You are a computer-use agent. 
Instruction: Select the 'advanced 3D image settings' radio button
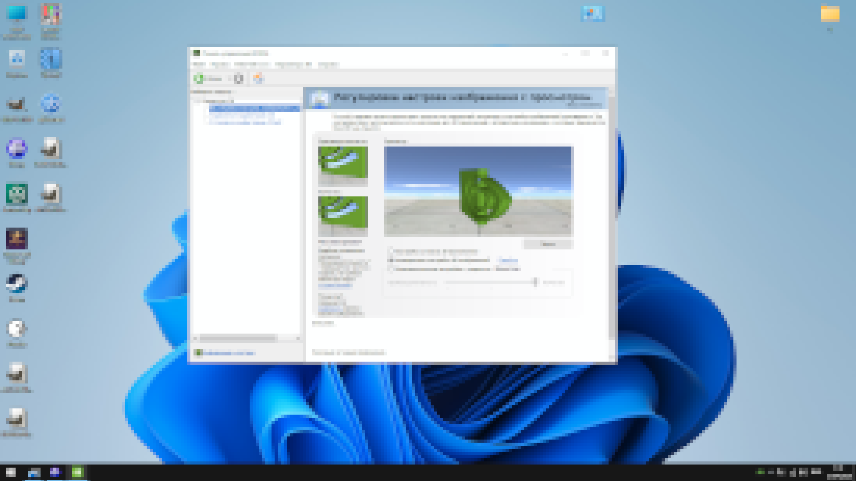tap(391, 260)
